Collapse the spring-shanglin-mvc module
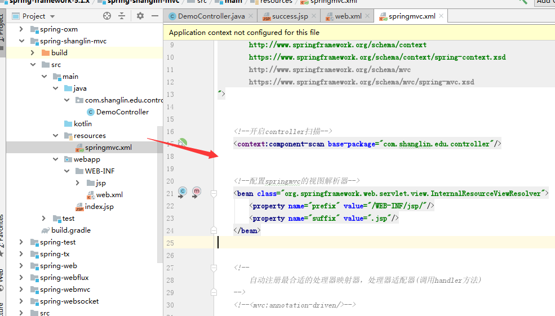The height and width of the screenshot is (316, 555). point(21,41)
